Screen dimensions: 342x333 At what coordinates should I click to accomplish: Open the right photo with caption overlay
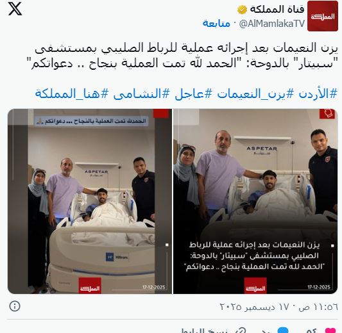pos(255,201)
